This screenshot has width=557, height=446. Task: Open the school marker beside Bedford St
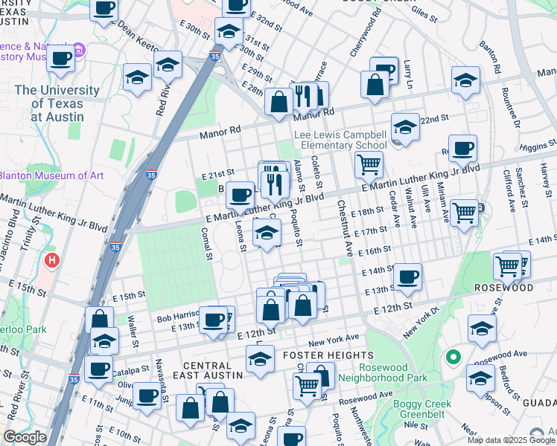click(480, 379)
